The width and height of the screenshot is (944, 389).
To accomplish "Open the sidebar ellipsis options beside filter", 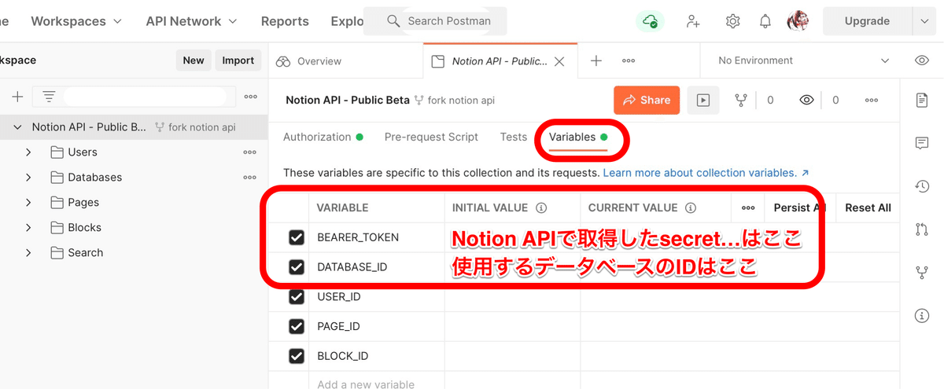I will 251,97.
